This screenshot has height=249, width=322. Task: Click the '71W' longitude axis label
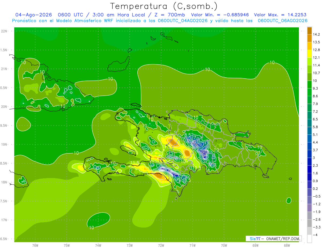click(x=192, y=246)
